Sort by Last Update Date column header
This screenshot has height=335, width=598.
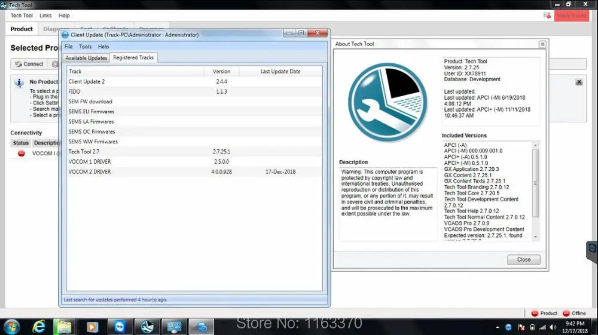pos(280,71)
